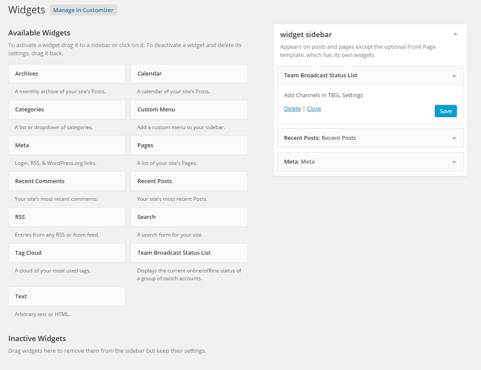
Task: Select the Calendar available widget
Action: pyautogui.click(x=189, y=74)
